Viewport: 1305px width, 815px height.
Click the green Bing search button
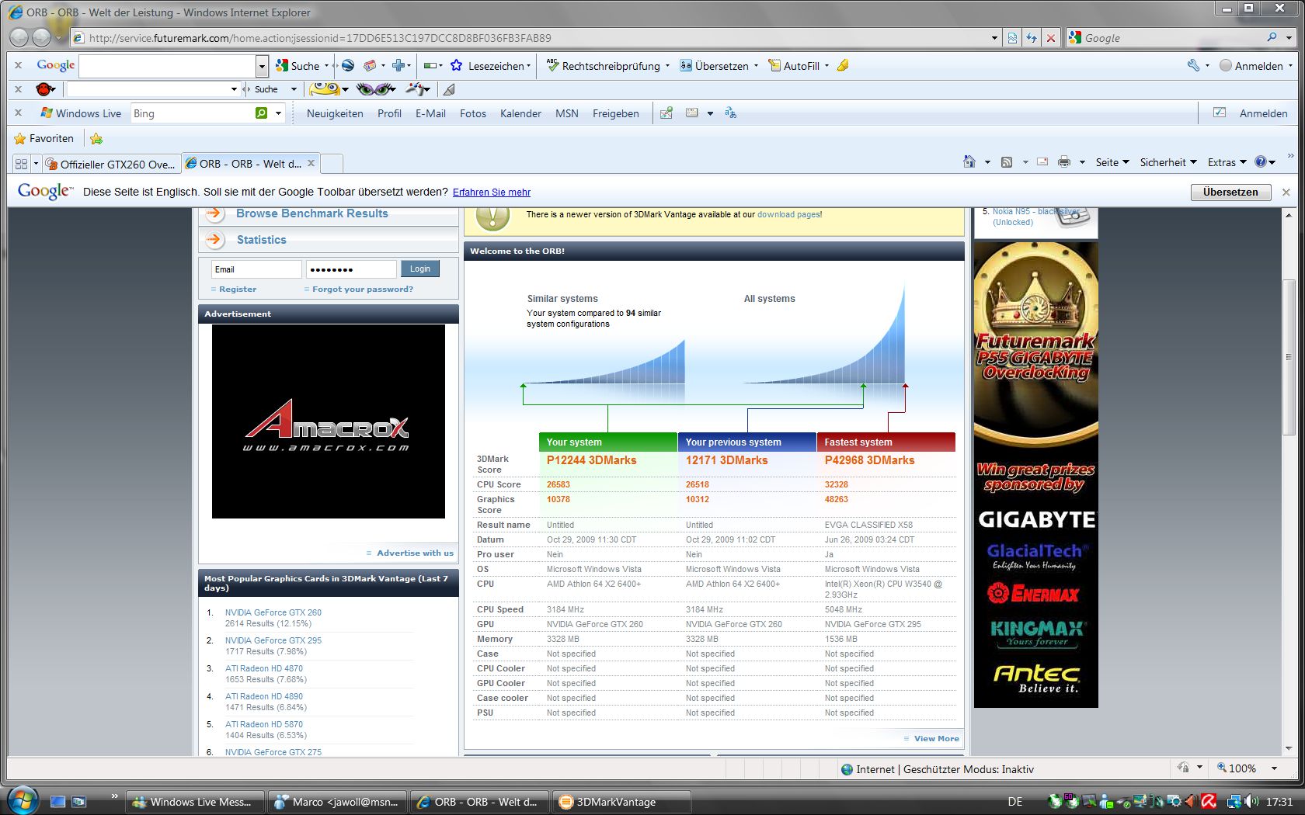click(262, 113)
